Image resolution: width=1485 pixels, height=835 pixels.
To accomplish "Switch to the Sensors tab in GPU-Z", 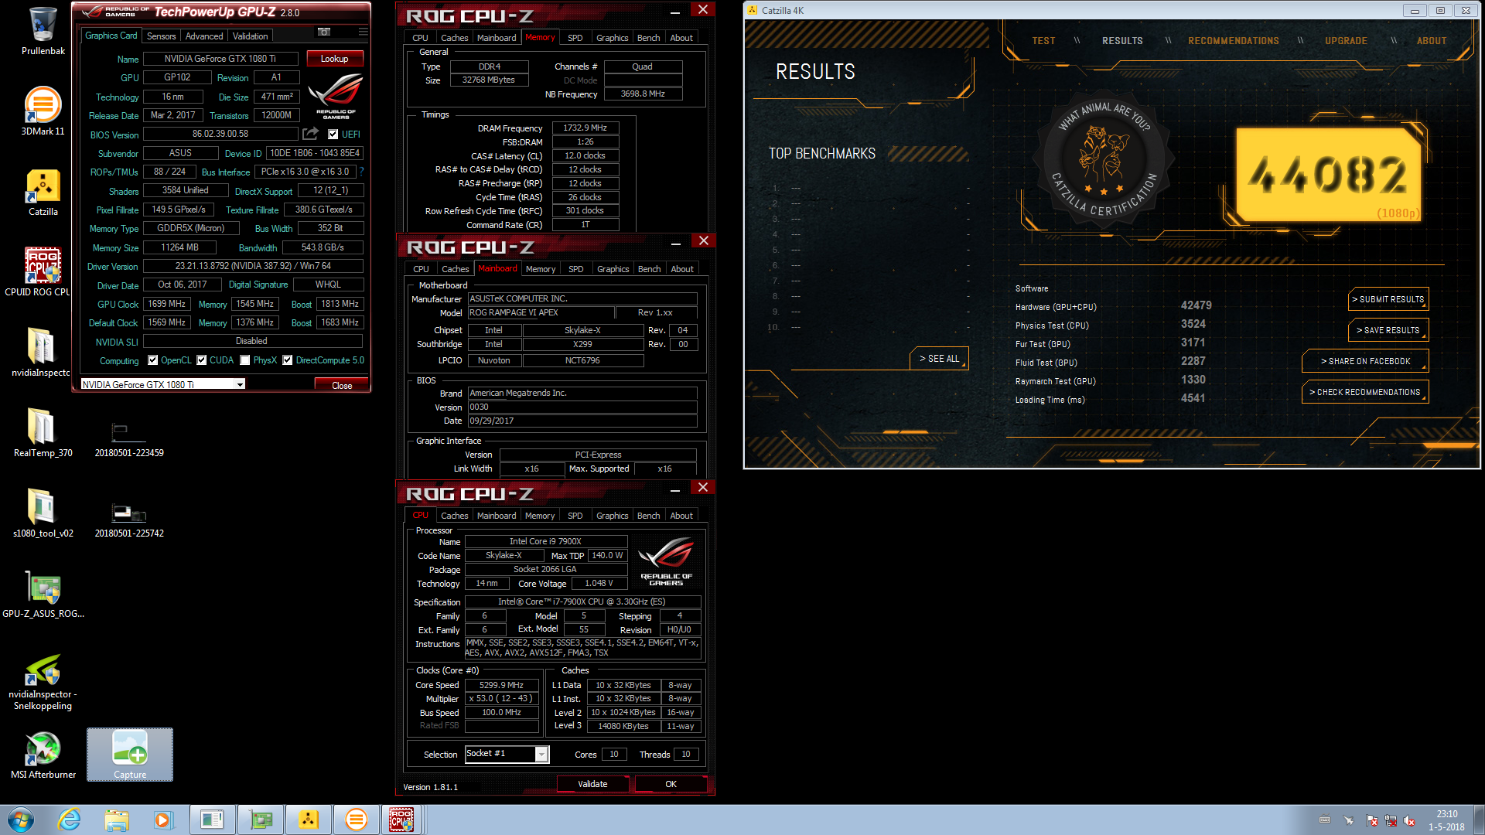I will coord(161,36).
